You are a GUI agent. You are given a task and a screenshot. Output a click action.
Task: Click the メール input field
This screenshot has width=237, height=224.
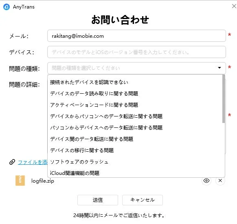[x=136, y=36]
